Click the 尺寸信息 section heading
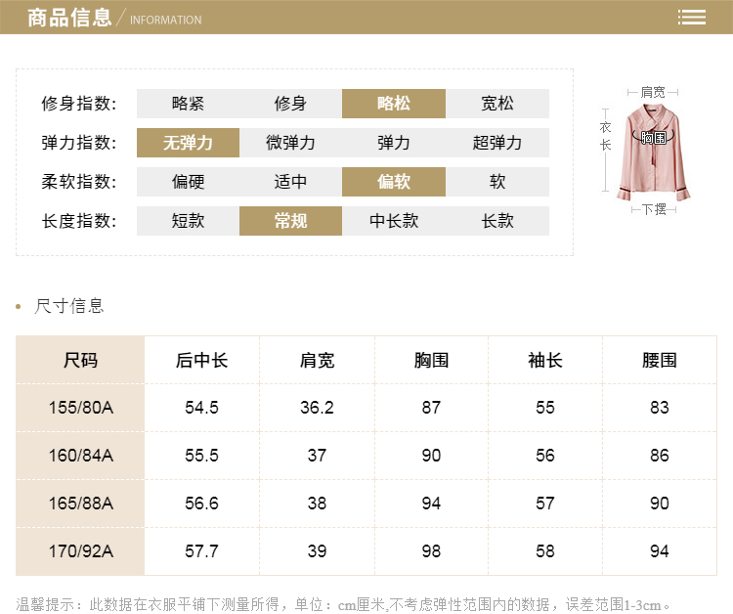Screen dimensions: 733x614 pos(68,306)
